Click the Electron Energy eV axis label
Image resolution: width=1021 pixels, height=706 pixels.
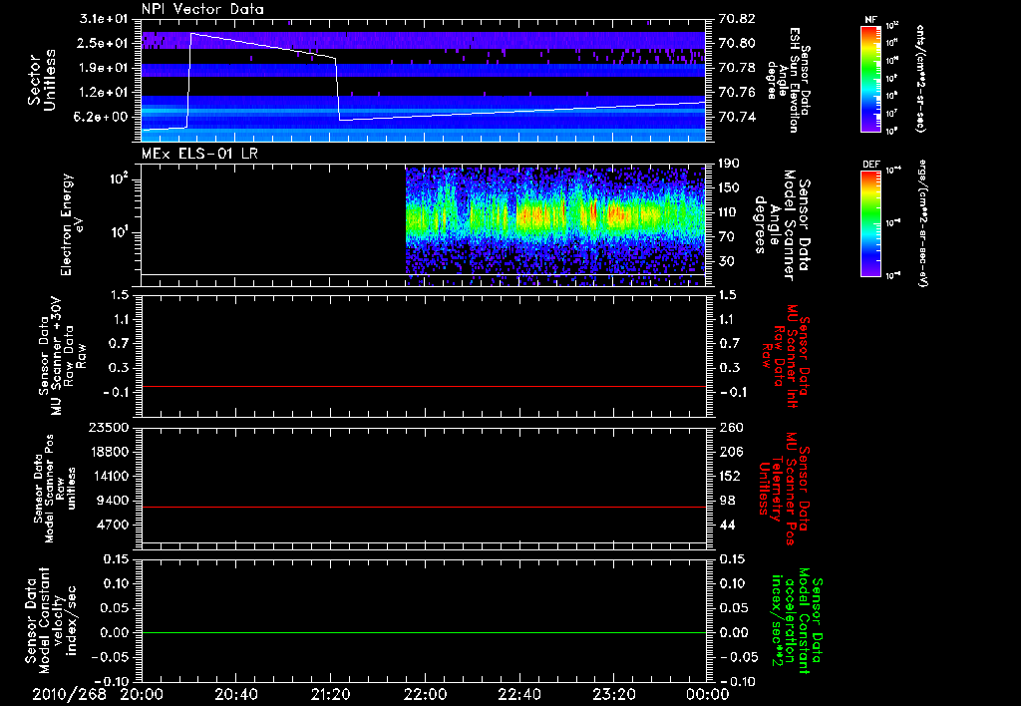(x=71, y=224)
